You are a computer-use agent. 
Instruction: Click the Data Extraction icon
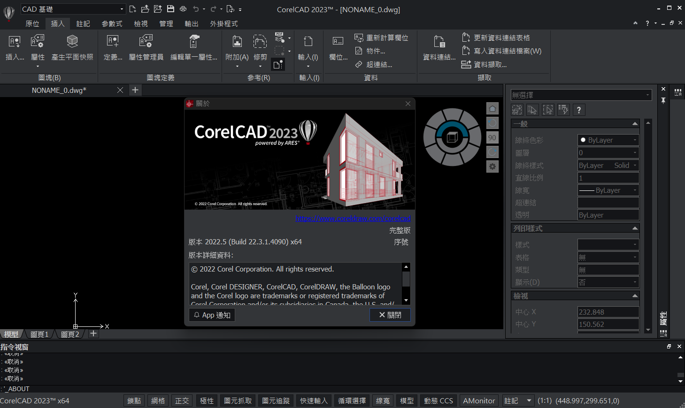click(x=466, y=64)
